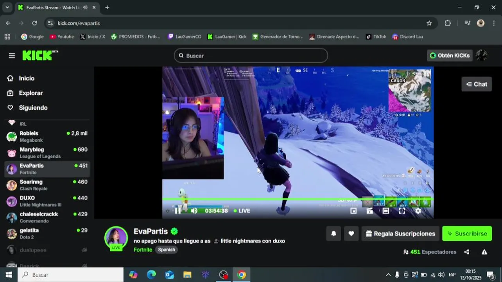The height and width of the screenshot is (282, 502).
Task: Open the user profile avatar menu
Action: [x=481, y=56]
